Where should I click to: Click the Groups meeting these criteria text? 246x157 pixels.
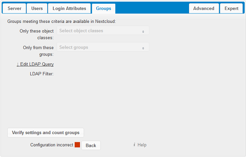coord(61,21)
